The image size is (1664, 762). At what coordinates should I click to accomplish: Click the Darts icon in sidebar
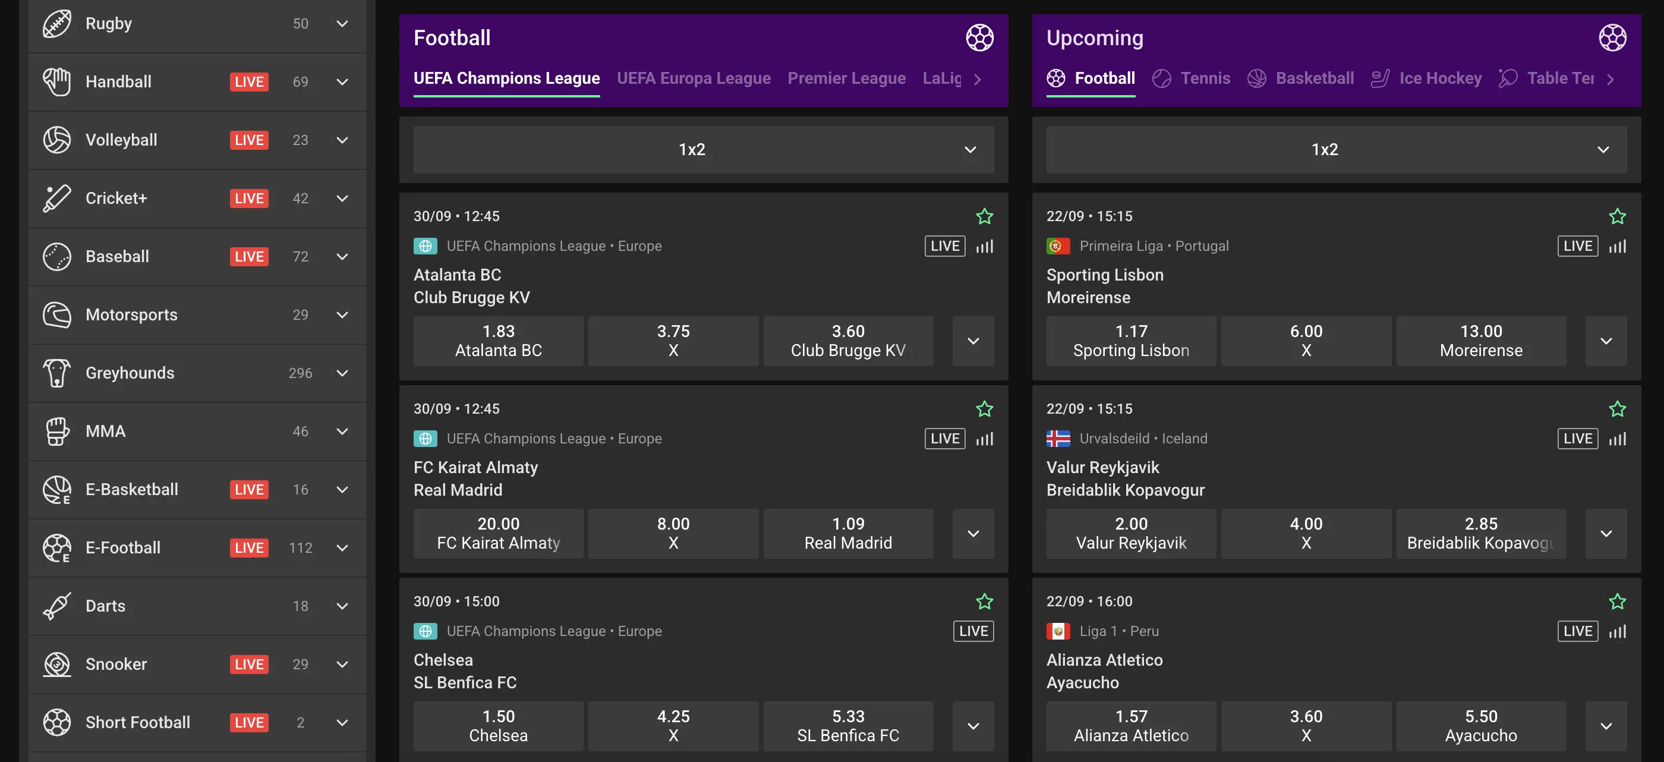(57, 606)
